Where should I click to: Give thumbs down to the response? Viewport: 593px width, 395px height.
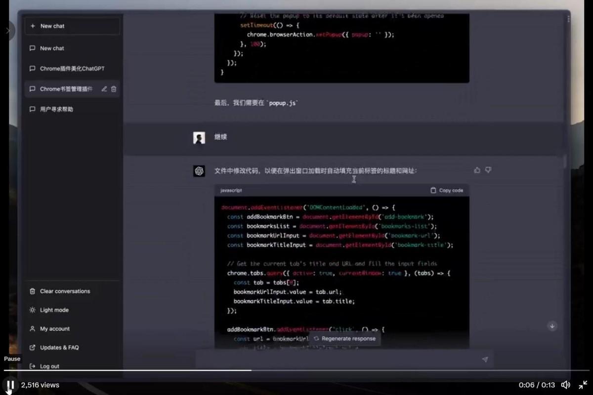pyautogui.click(x=488, y=170)
